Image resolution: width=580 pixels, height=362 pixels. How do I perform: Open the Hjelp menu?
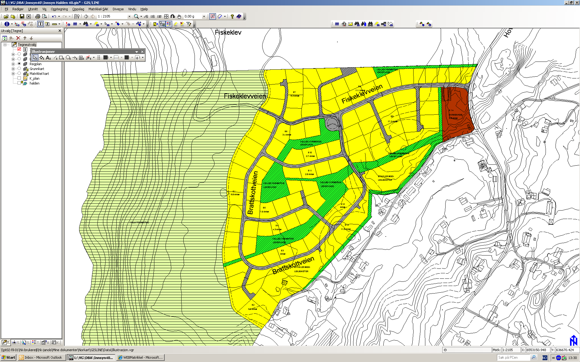coord(144,9)
